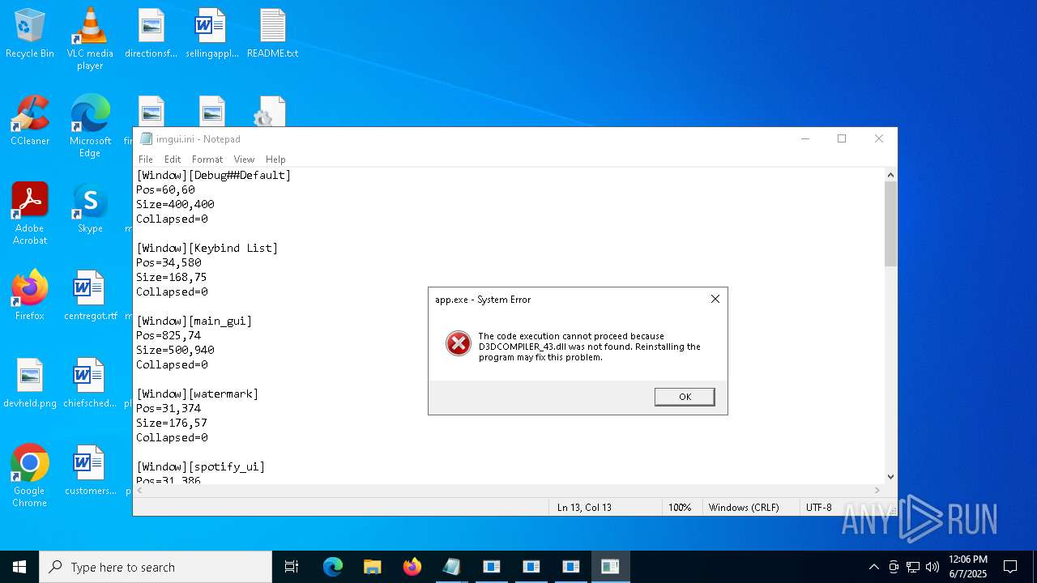Image resolution: width=1037 pixels, height=583 pixels.
Task: Click the Size=400,400 line
Action: click(x=175, y=204)
